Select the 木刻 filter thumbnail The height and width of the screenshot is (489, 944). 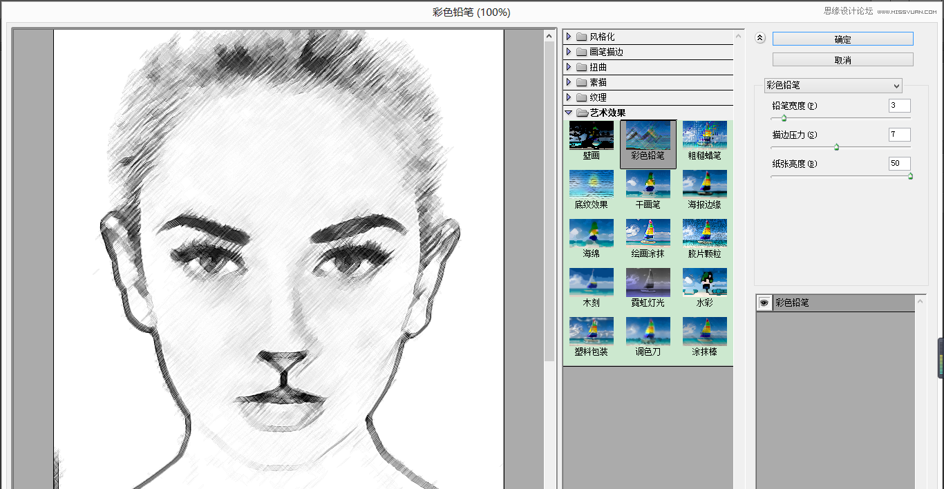click(591, 283)
